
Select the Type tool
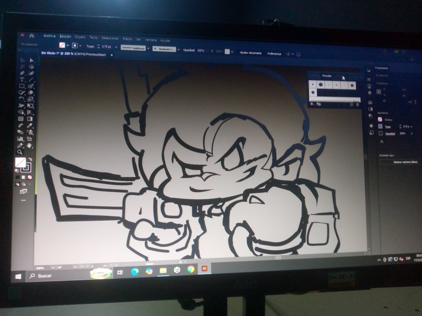point(22,79)
